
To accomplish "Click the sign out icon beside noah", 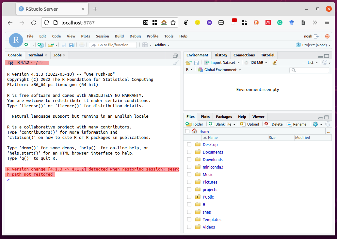I will pyautogui.click(x=316, y=36).
